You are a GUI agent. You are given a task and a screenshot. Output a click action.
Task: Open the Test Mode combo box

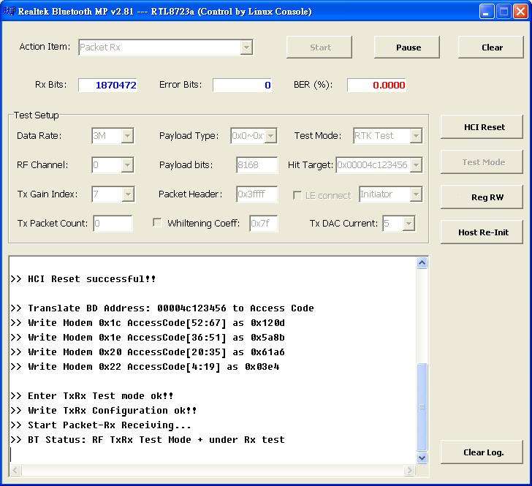tap(416, 136)
